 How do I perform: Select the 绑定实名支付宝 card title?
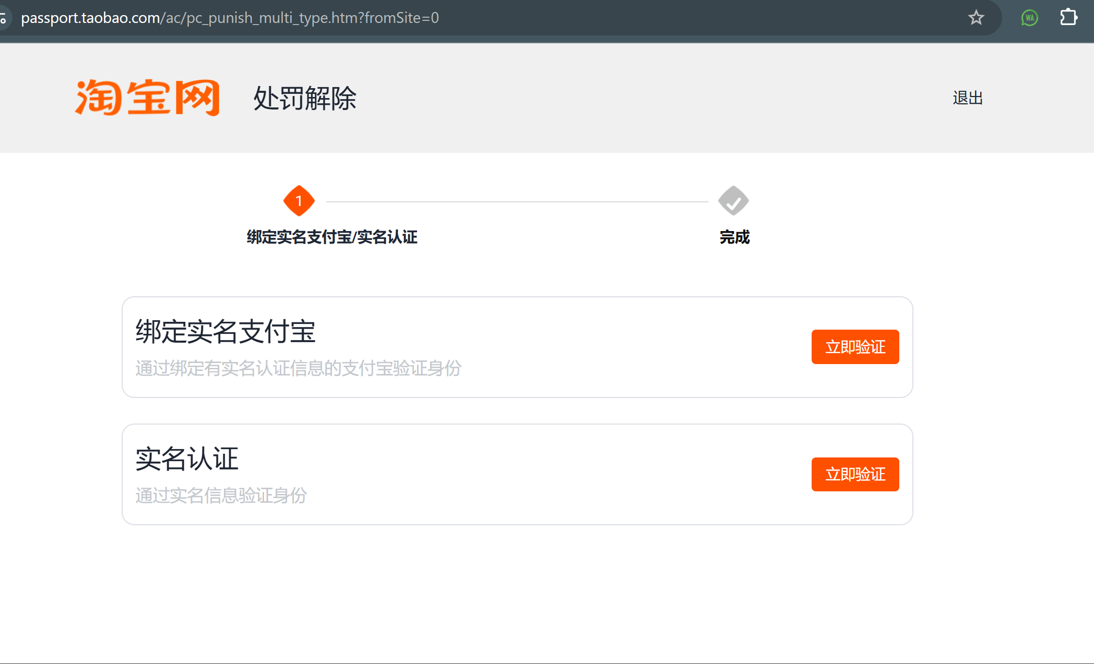[x=225, y=331]
